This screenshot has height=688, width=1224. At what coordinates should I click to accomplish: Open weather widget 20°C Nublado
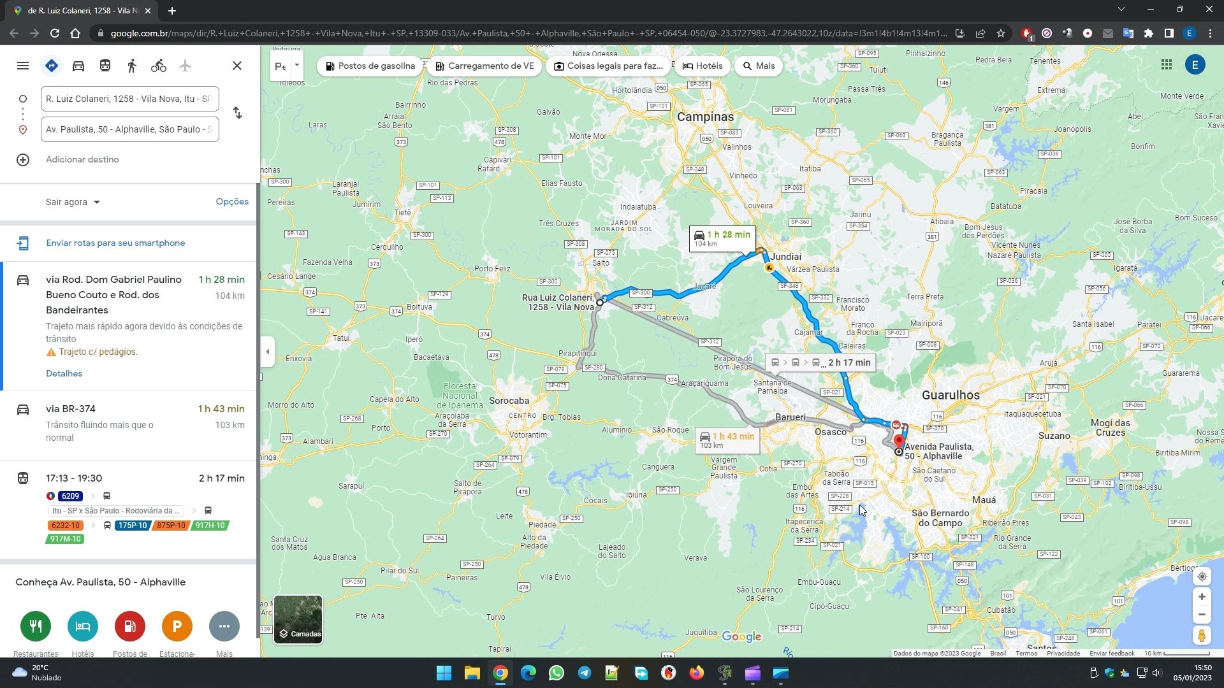tap(37, 673)
